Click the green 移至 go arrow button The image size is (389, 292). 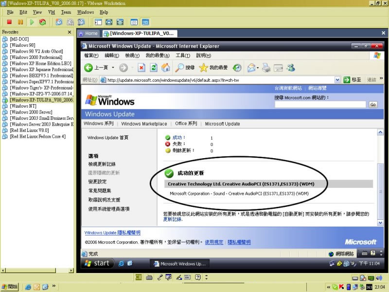point(347,80)
